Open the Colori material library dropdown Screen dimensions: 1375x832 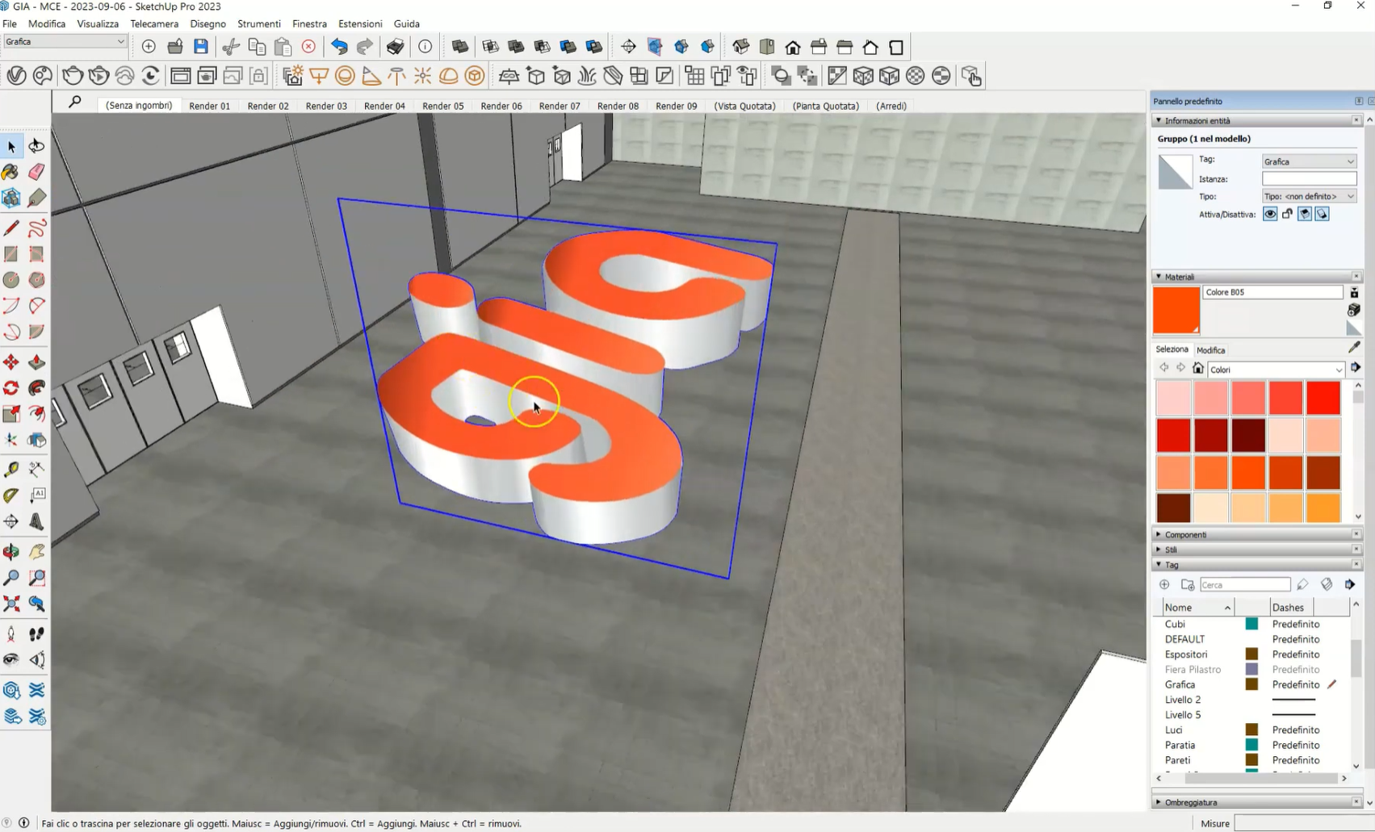pos(1276,370)
